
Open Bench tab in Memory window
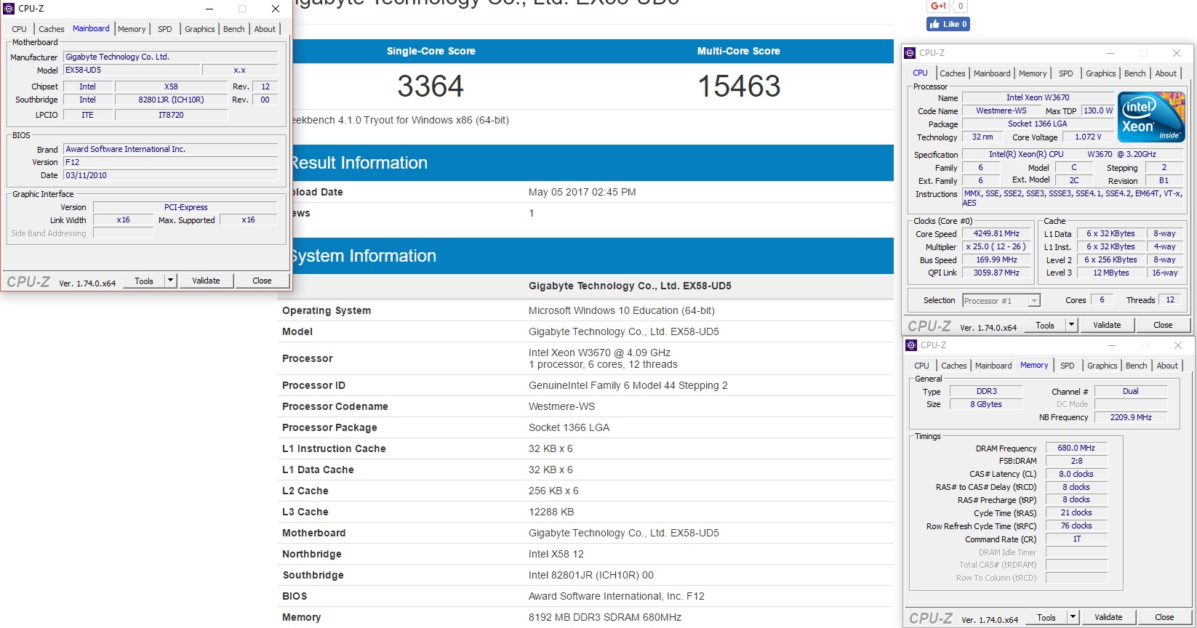click(1136, 366)
